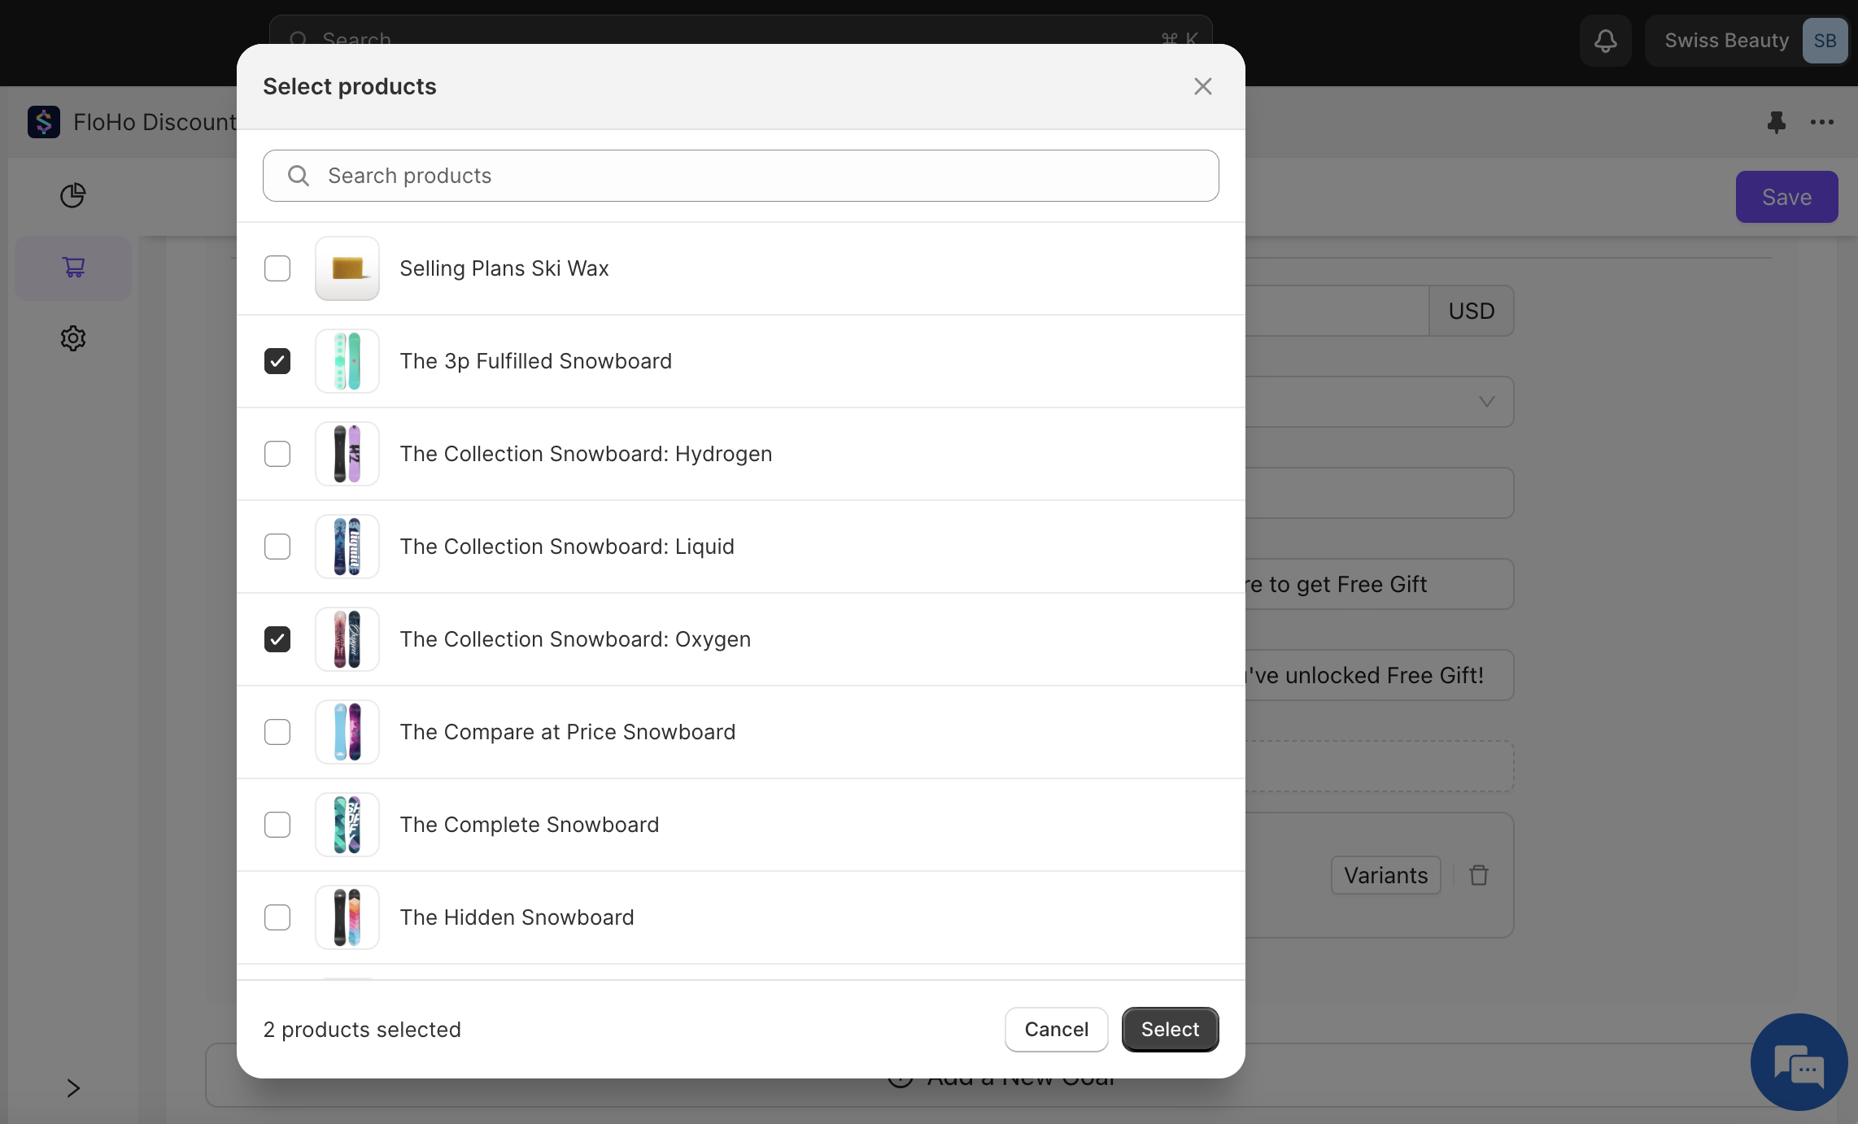Click Cancel in the product dialog
The width and height of the screenshot is (1858, 1124).
pyautogui.click(x=1056, y=1030)
